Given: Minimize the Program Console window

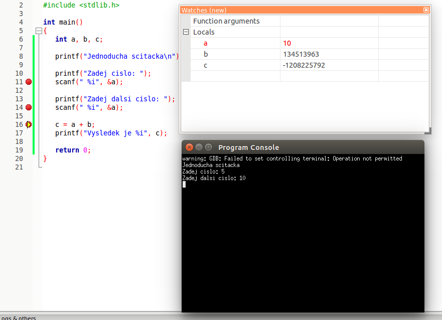Looking at the screenshot, I should (199, 147).
